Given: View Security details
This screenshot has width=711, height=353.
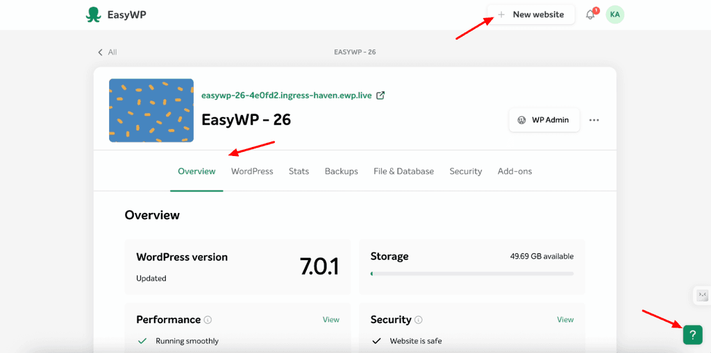Looking at the screenshot, I should coord(565,320).
